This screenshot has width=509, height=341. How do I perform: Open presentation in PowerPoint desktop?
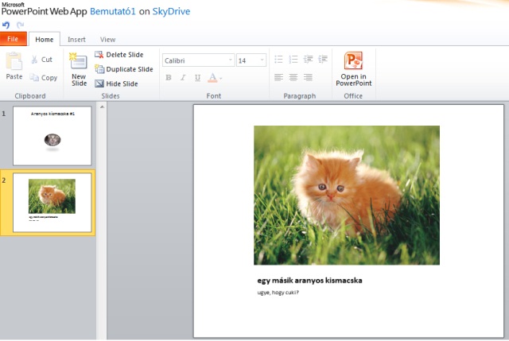point(353,69)
